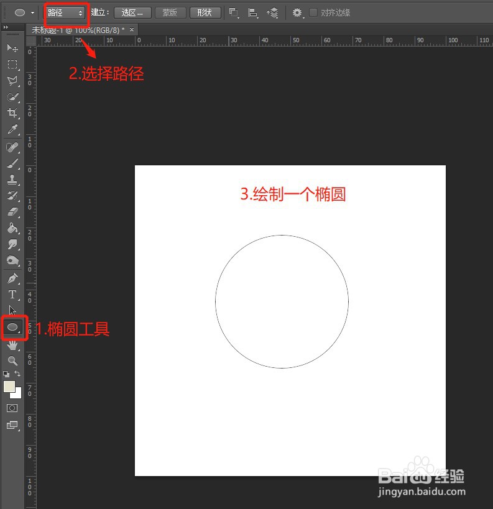Viewport: 493px width, 509px height.
Task: Select the Path Selection tool
Action: (12, 310)
